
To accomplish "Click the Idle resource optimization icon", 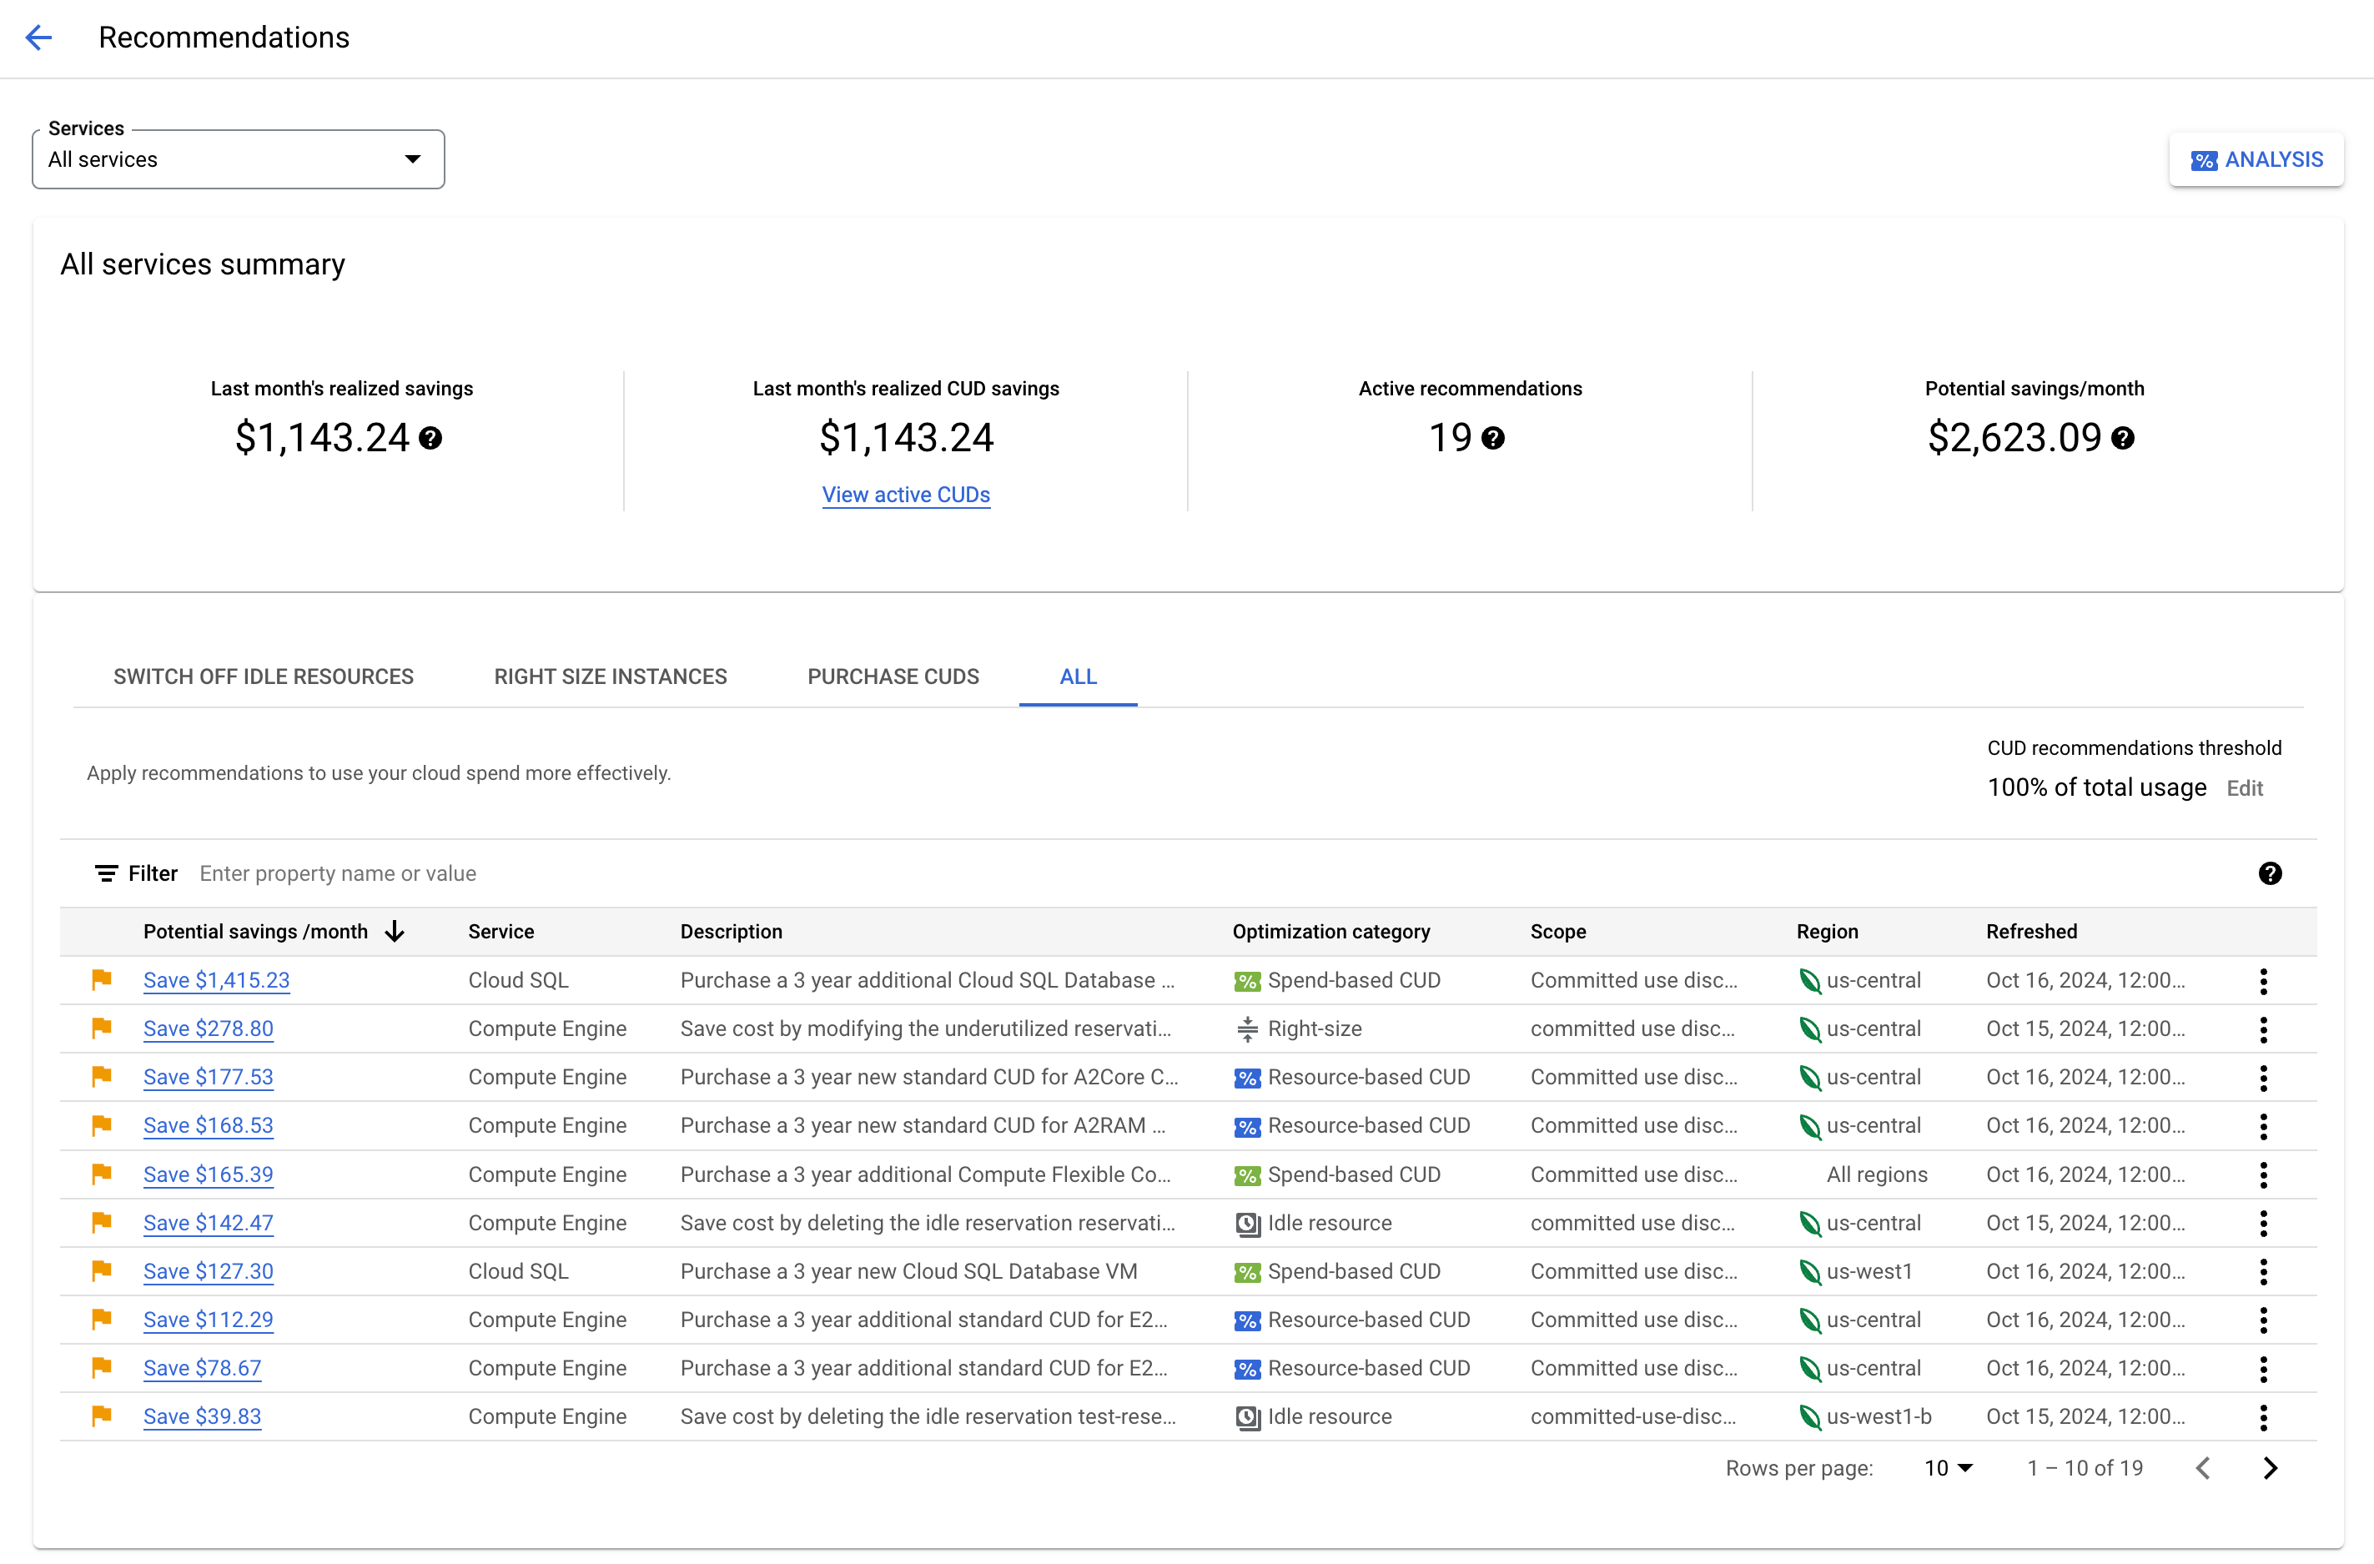I will tap(1246, 1222).
